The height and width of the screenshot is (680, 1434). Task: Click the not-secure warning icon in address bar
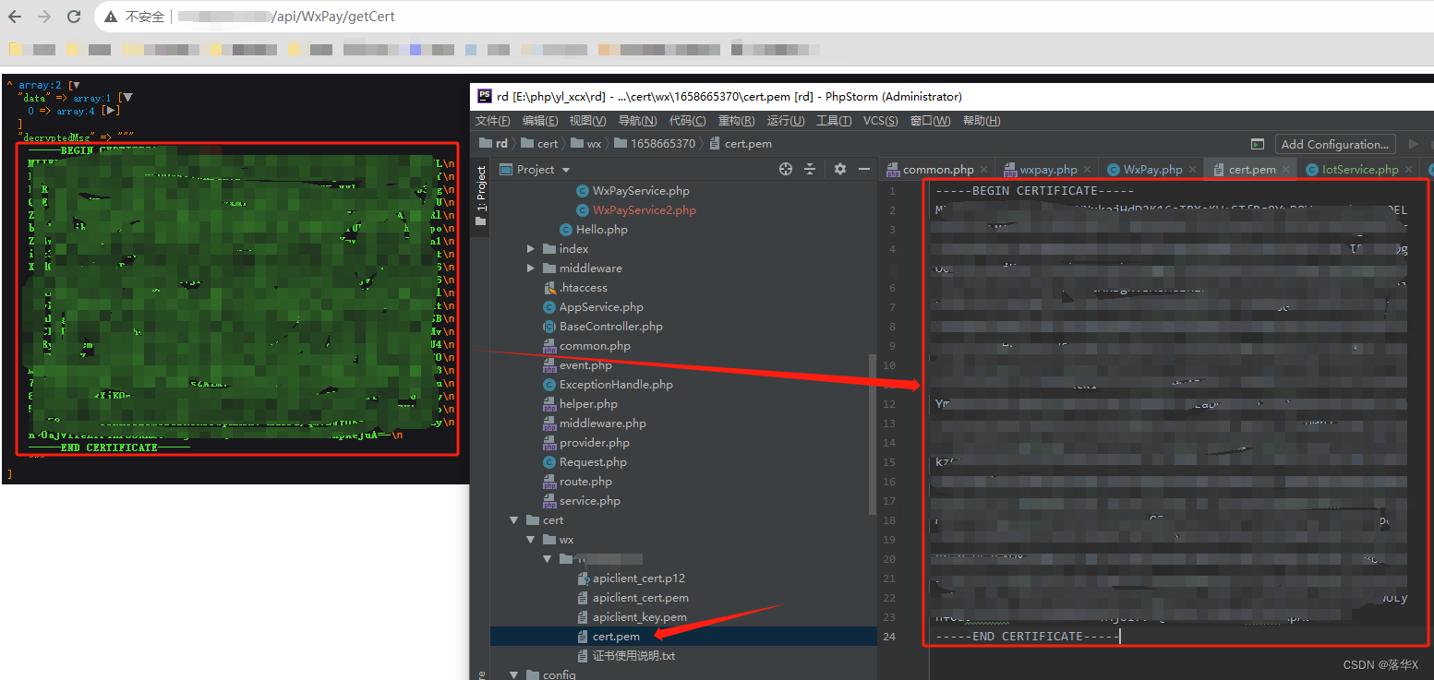(111, 17)
